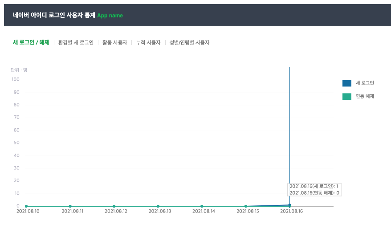Click the data point for 2021.08.14
Viewport: 391px width, 245px height.
pos(202,206)
